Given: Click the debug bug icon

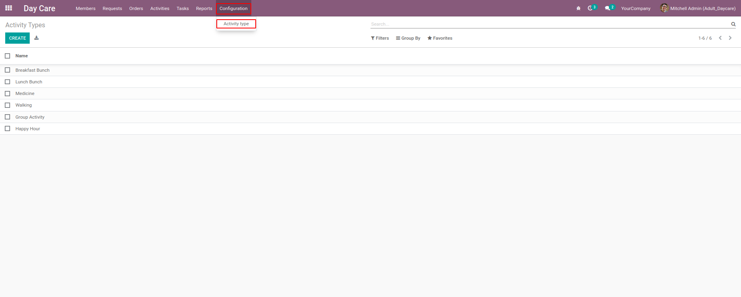Looking at the screenshot, I should pyautogui.click(x=578, y=8).
